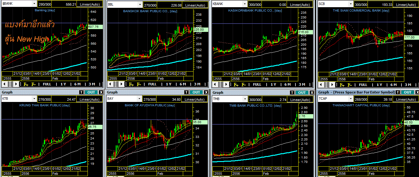Click Linear(Auto) scale button on KBANK chart

point(300,4)
